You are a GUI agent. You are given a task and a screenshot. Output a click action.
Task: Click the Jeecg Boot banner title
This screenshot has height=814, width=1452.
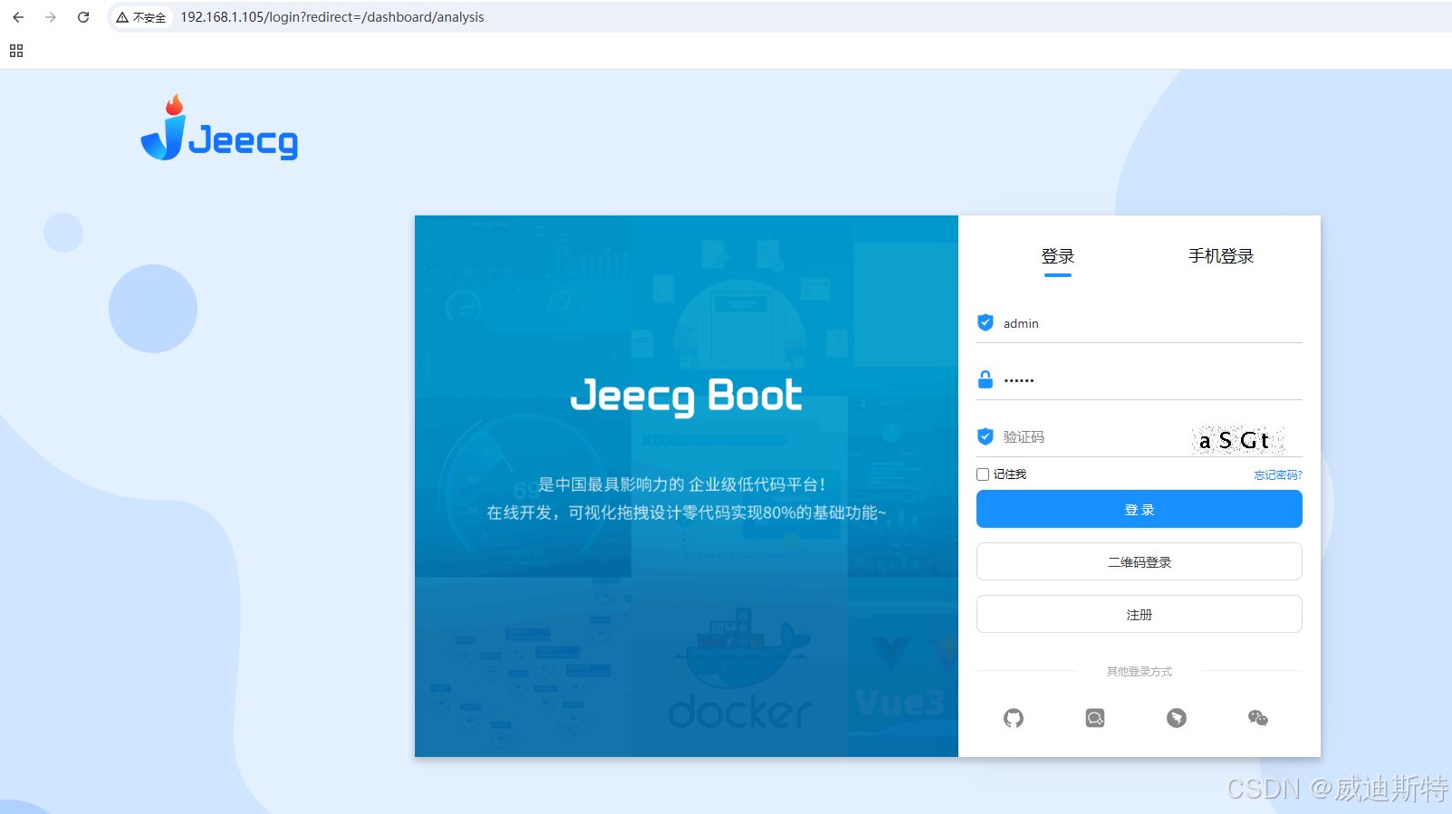[x=687, y=396]
